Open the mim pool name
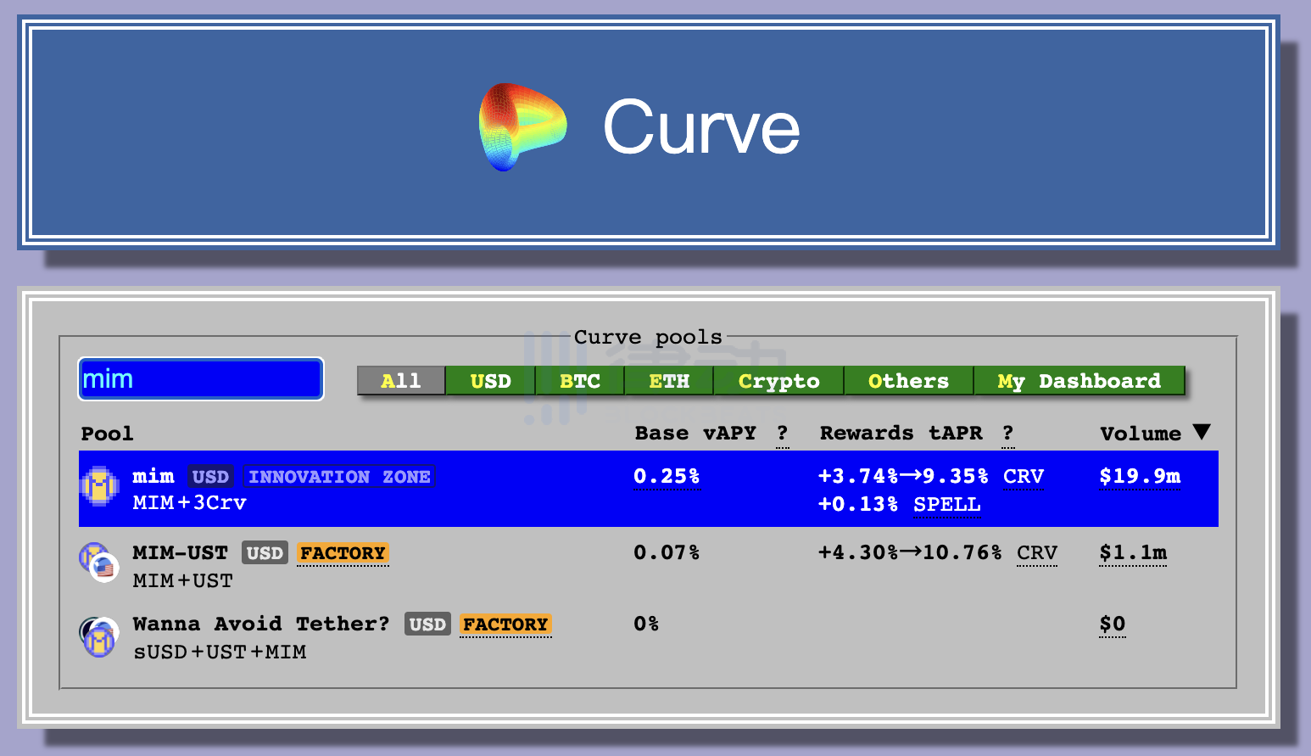 point(153,476)
